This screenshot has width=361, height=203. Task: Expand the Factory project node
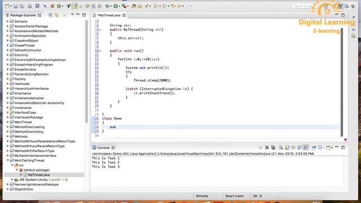pos(7,79)
